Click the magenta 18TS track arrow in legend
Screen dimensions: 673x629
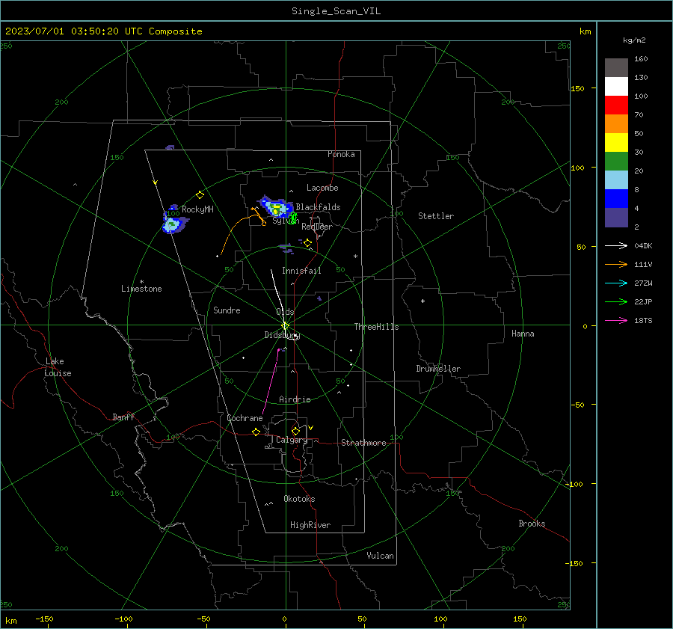[x=616, y=320]
